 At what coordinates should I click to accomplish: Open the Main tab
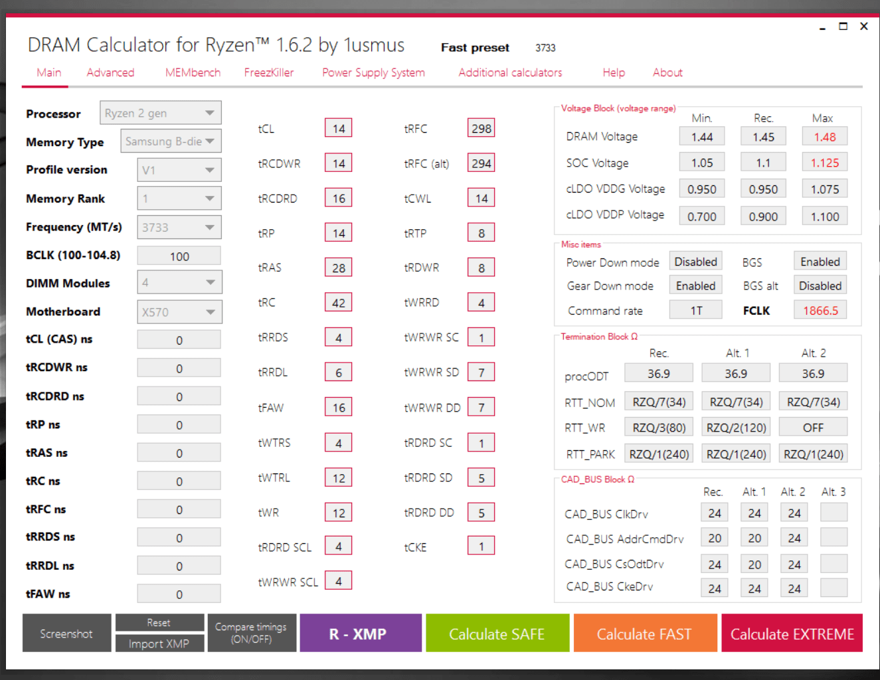48,72
